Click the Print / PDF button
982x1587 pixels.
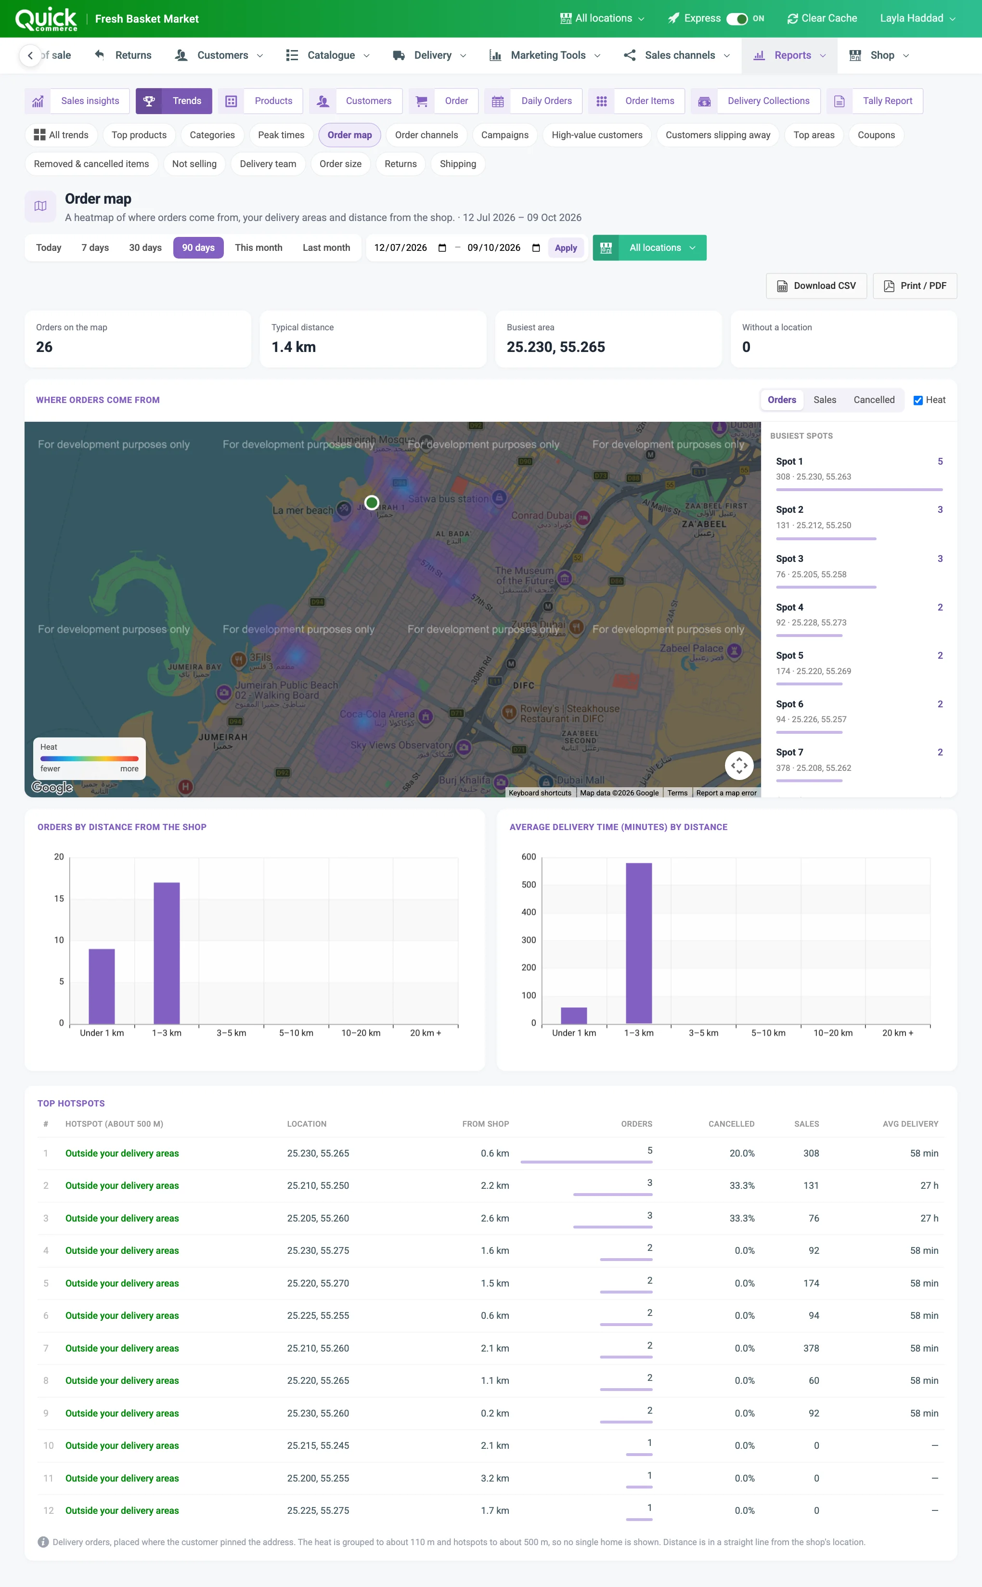[915, 286]
